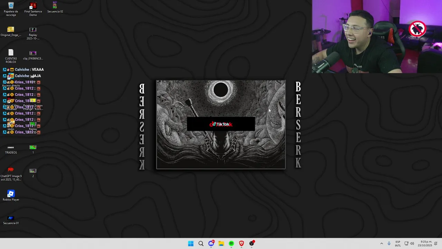Open Spotify from the taskbar
The width and height of the screenshot is (442, 249).
click(x=231, y=243)
